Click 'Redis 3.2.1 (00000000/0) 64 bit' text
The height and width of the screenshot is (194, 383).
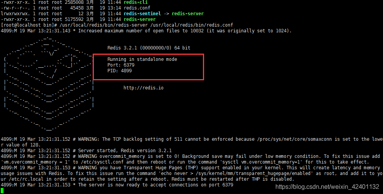click(149, 48)
